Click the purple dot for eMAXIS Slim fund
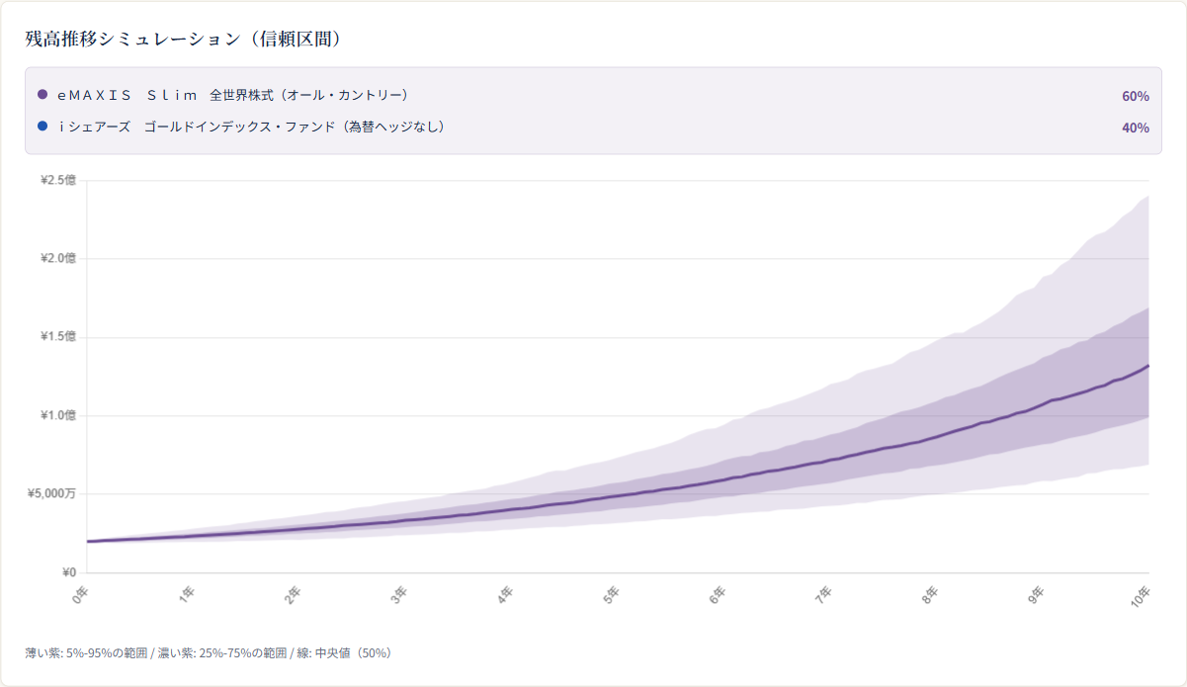This screenshot has height=687, width=1187. pos(42,95)
